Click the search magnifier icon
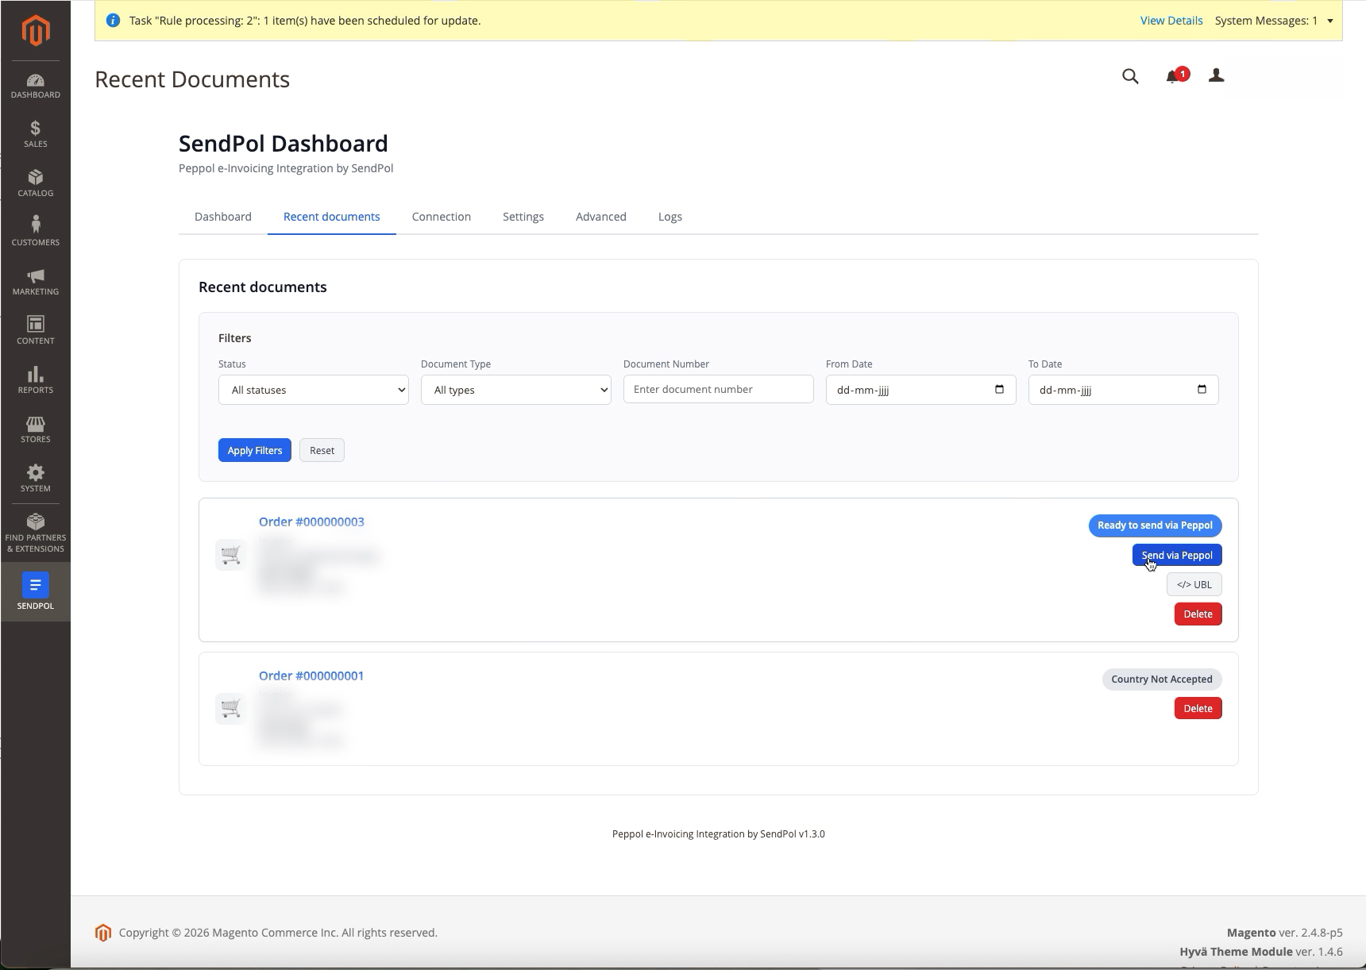Screen dimensions: 1366x970 (x=1130, y=76)
